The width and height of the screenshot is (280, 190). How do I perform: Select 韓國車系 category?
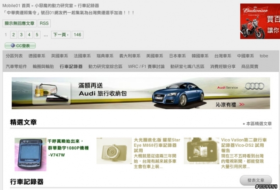[x=200, y=56]
